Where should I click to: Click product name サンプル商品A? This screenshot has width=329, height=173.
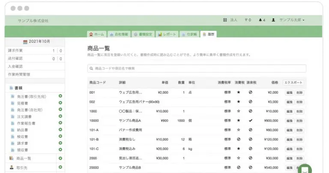tap(130, 120)
